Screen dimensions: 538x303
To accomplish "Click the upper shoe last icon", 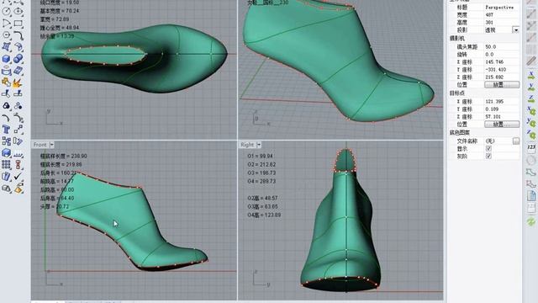I will (x=531, y=172).
